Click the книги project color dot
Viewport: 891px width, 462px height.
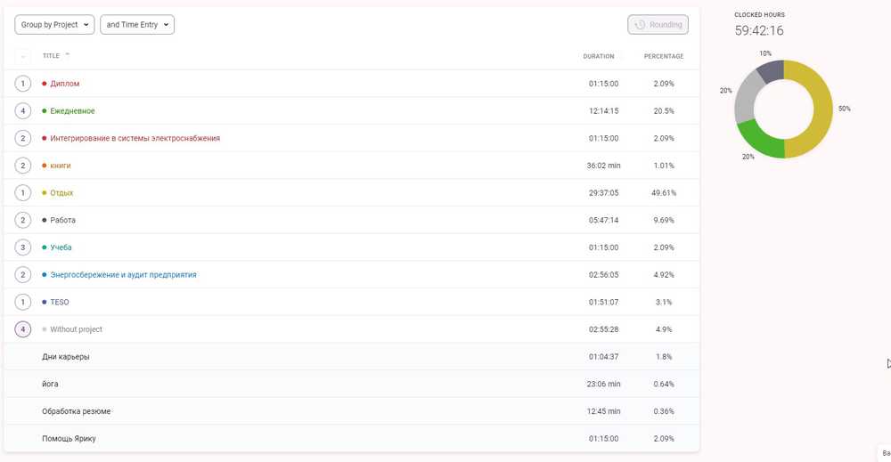coord(45,166)
